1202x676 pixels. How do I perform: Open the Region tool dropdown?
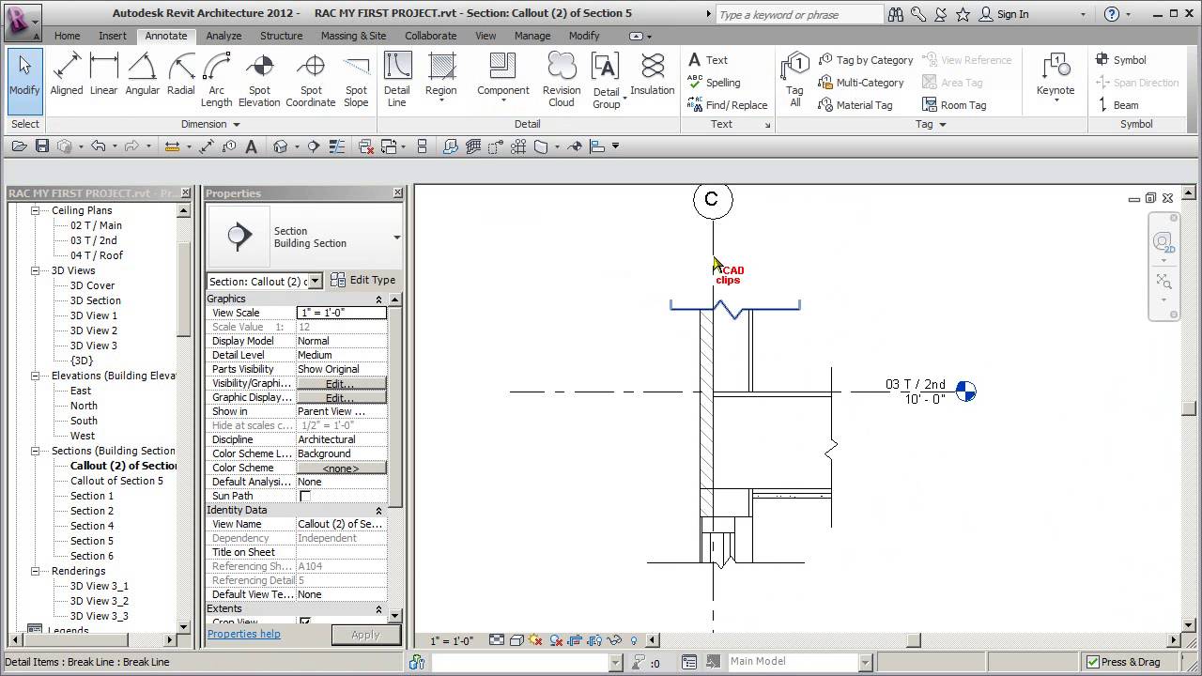click(440, 100)
